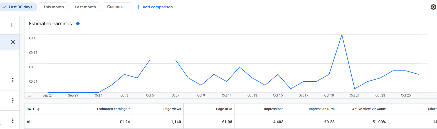Open the Custom date range picker
This screenshot has width=437, height=129.
point(117,7)
